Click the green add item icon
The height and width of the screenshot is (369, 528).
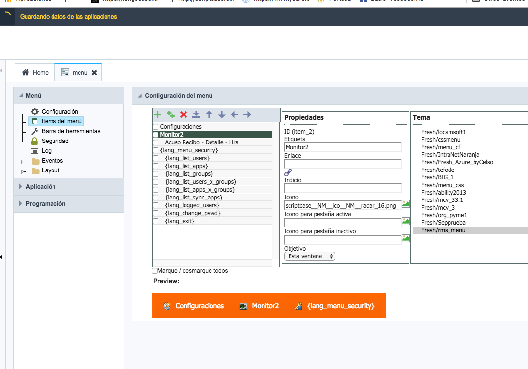[158, 114]
